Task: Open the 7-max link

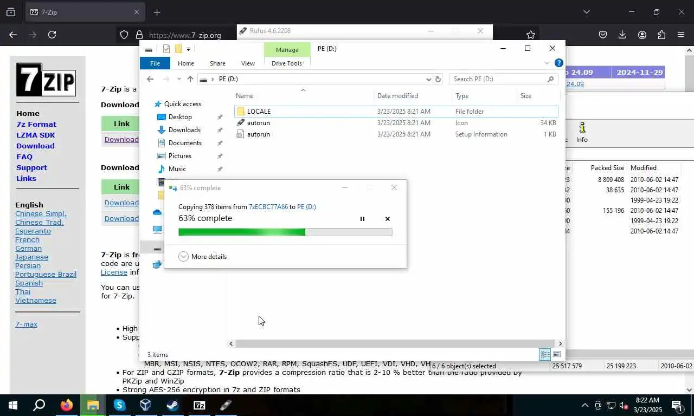Action: click(26, 324)
